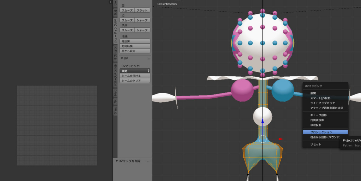
Task: Select 視点から投影 (バウンド) menu item
Action: (325, 137)
